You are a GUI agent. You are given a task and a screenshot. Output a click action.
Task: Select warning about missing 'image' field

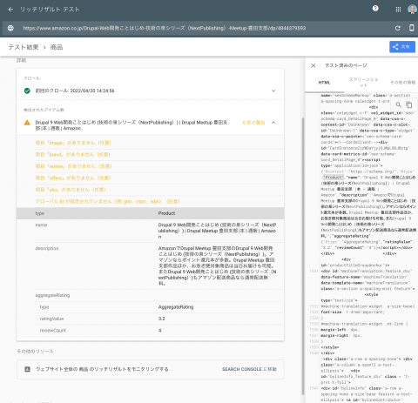73,143
